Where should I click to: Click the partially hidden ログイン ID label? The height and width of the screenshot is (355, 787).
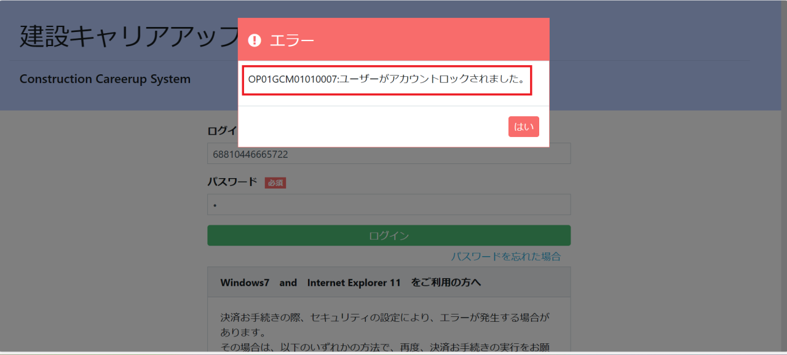pos(222,131)
